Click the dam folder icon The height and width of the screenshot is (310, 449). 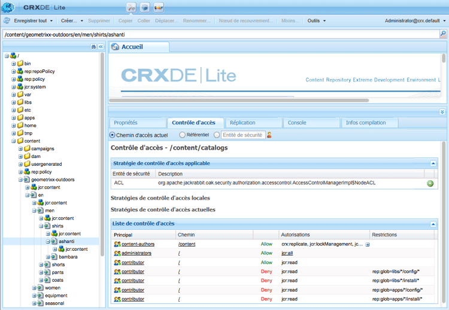coord(27,156)
